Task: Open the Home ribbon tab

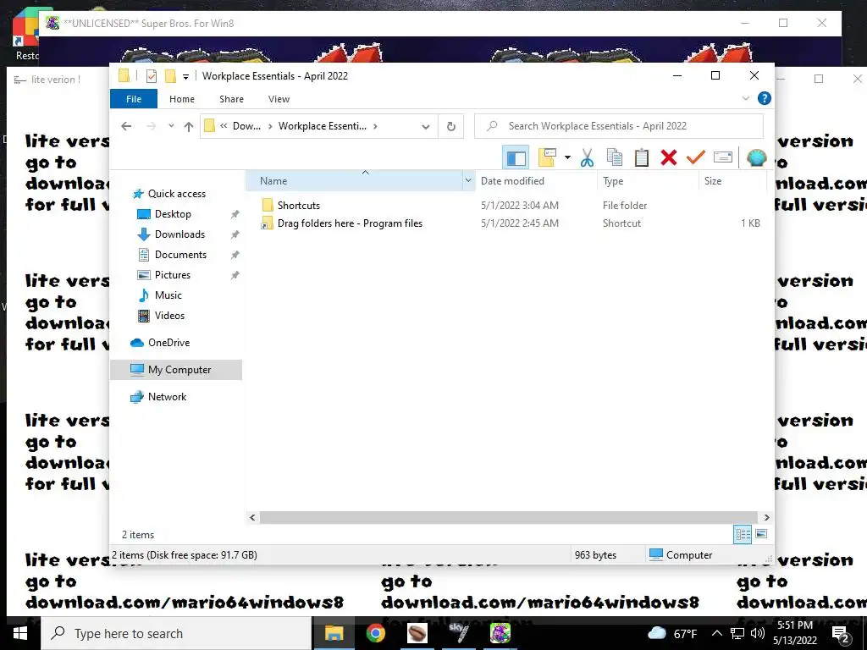Action: tap(182, 99)
